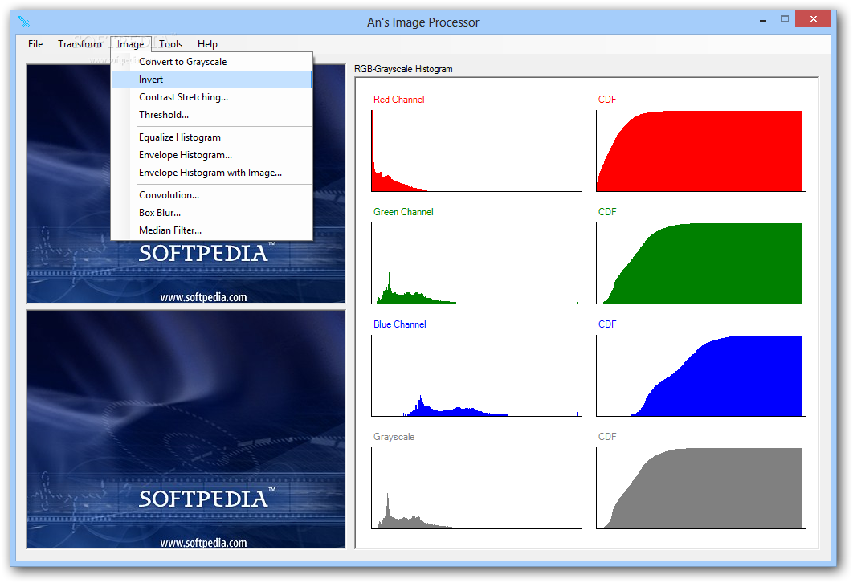Screen dimensions: 853x583
Task: Click the lower processed image preview
Action: [186, 429]
